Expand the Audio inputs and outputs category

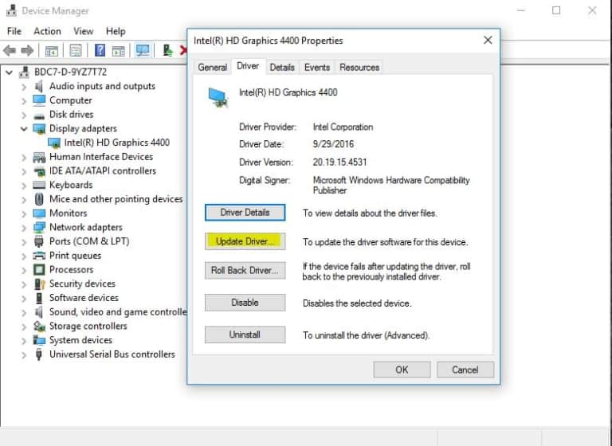24,87
